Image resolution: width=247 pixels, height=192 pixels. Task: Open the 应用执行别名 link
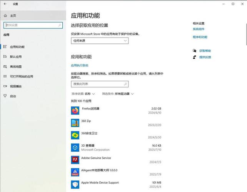coord(80,66)
